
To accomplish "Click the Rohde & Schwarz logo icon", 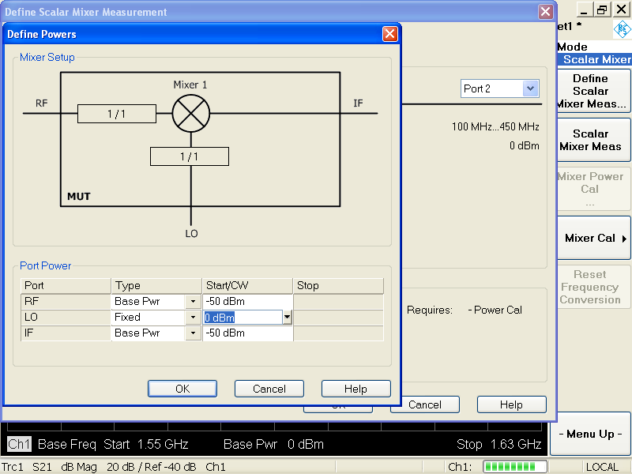I will [x=622, y=29].
